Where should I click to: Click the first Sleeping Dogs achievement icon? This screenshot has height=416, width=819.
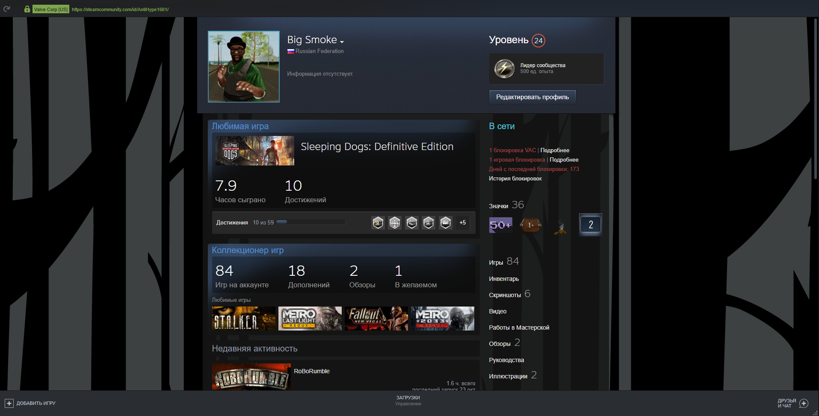378,223
